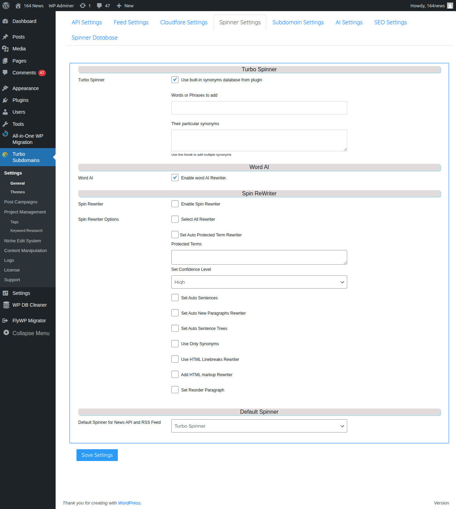The width and height of the screenshot is (456, 509).
Task: Click the Save Settings button
Action: pyautogui.click(x=97, y=455)
